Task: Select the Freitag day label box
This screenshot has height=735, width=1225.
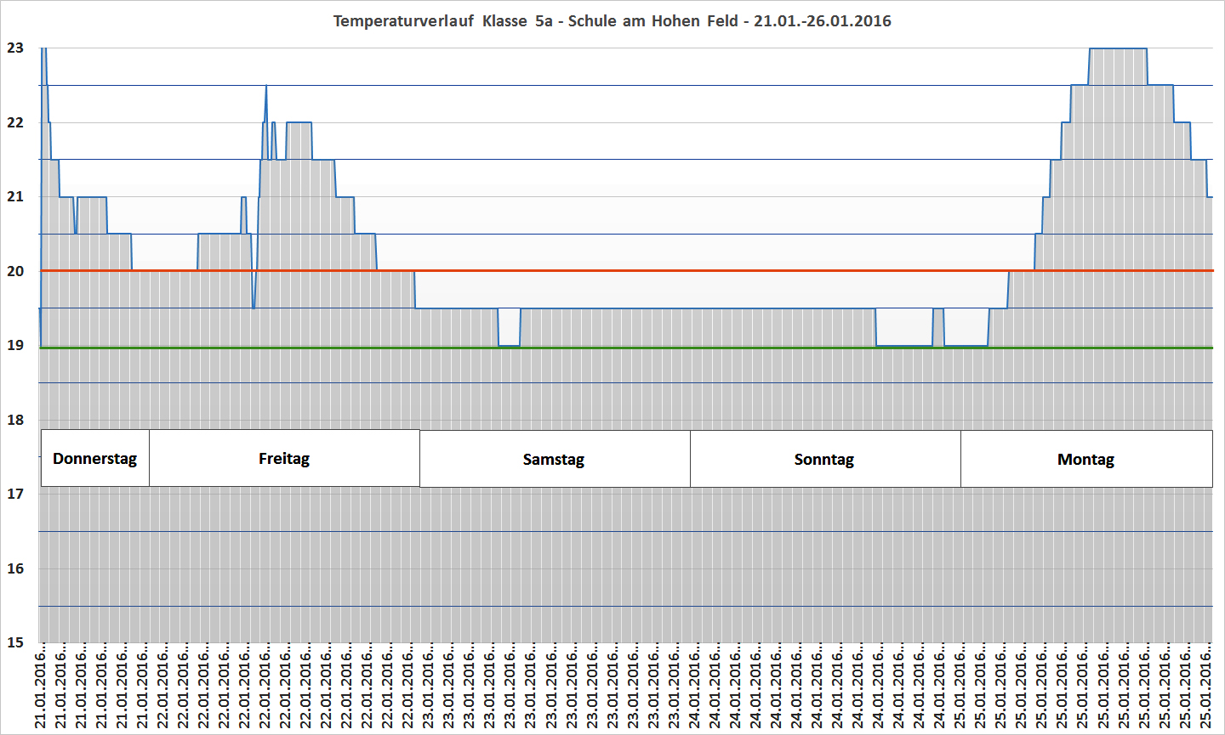Action: (284, 459)
